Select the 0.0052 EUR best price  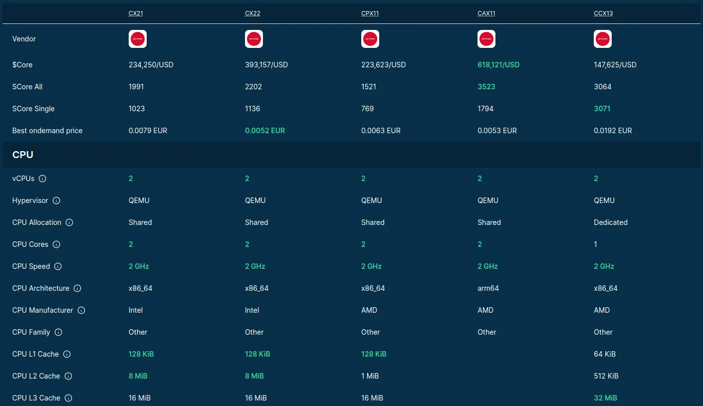pyautogui.click(x=265, y=131)
